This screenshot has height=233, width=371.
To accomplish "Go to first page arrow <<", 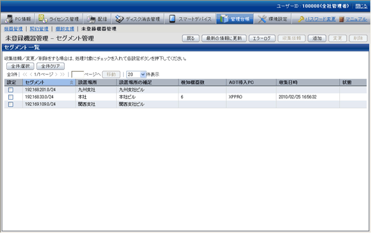I will point(25,74).
